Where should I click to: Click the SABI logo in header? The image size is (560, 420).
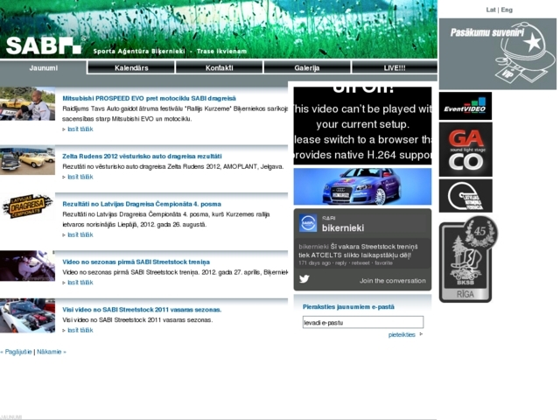(x=44, y=45)
